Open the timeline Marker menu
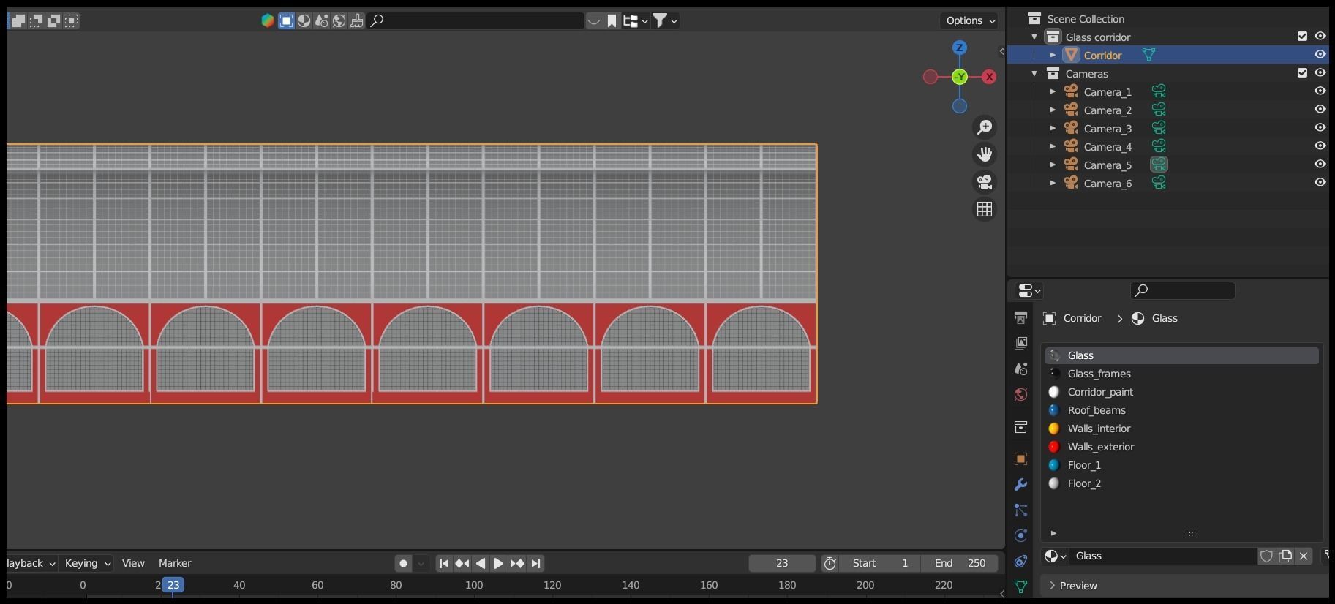 click(x=175, y=563)
